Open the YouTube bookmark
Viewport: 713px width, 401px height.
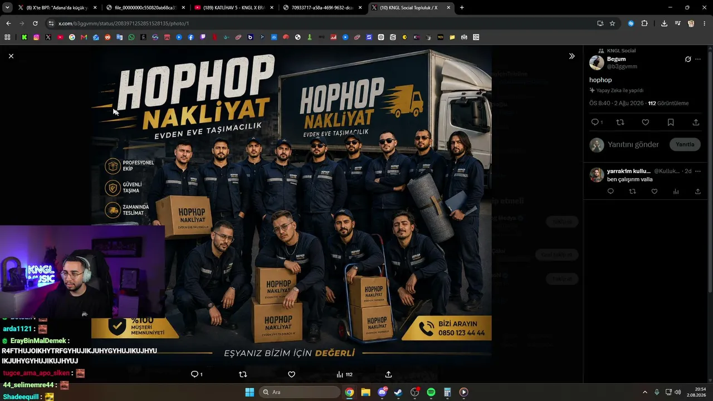click(x=60, y=37)
